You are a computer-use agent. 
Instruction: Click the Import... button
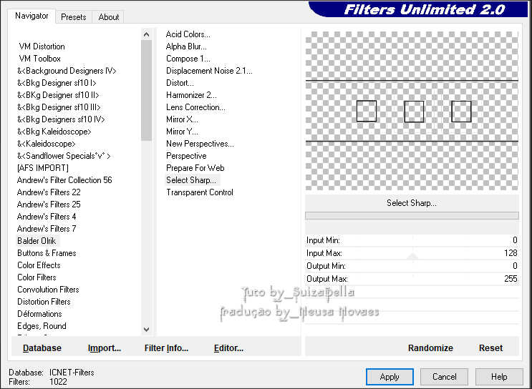(105, 348)
